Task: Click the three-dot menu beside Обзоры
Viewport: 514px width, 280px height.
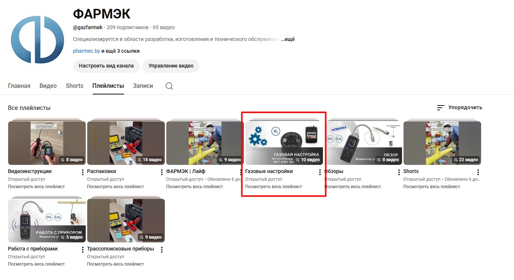Action: 399,172
